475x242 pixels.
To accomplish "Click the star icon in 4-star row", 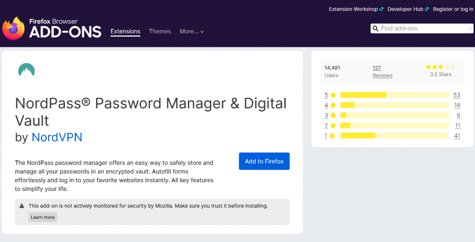I will (x=333, y=105).
